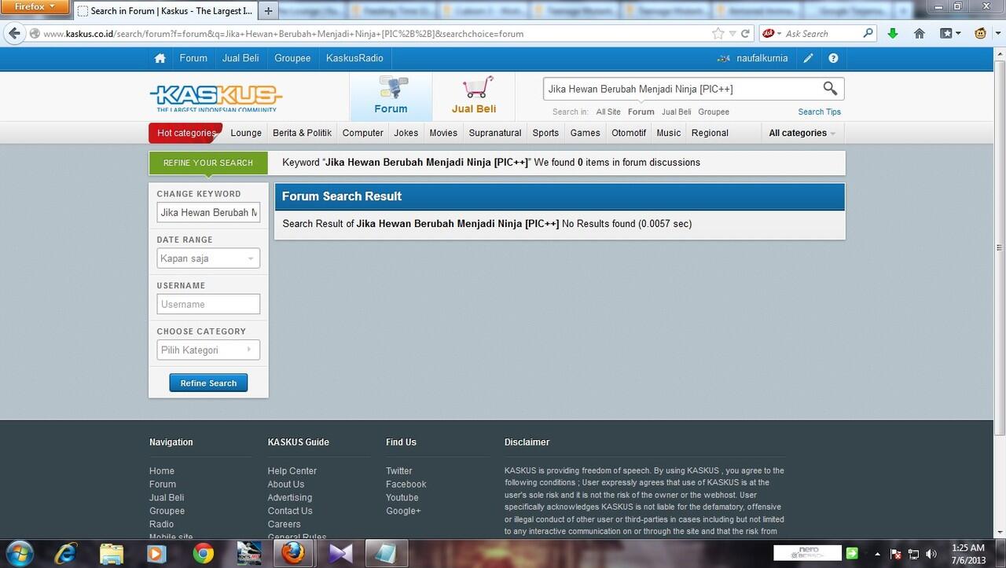Open Groupee in top blue bar

point(292,58)
